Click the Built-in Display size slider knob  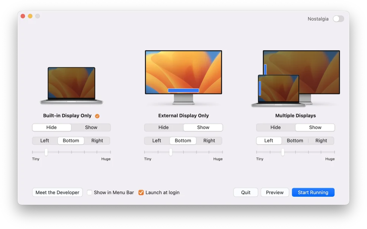coord(46,152)
